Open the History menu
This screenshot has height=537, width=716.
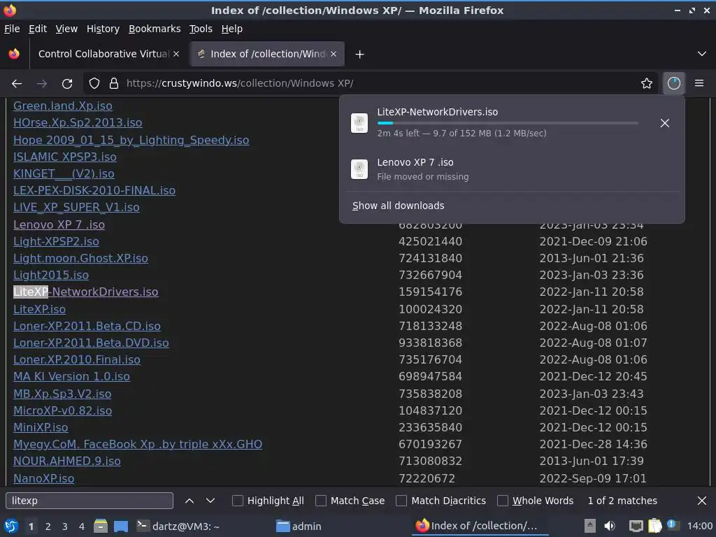click(x=103, y=29)
